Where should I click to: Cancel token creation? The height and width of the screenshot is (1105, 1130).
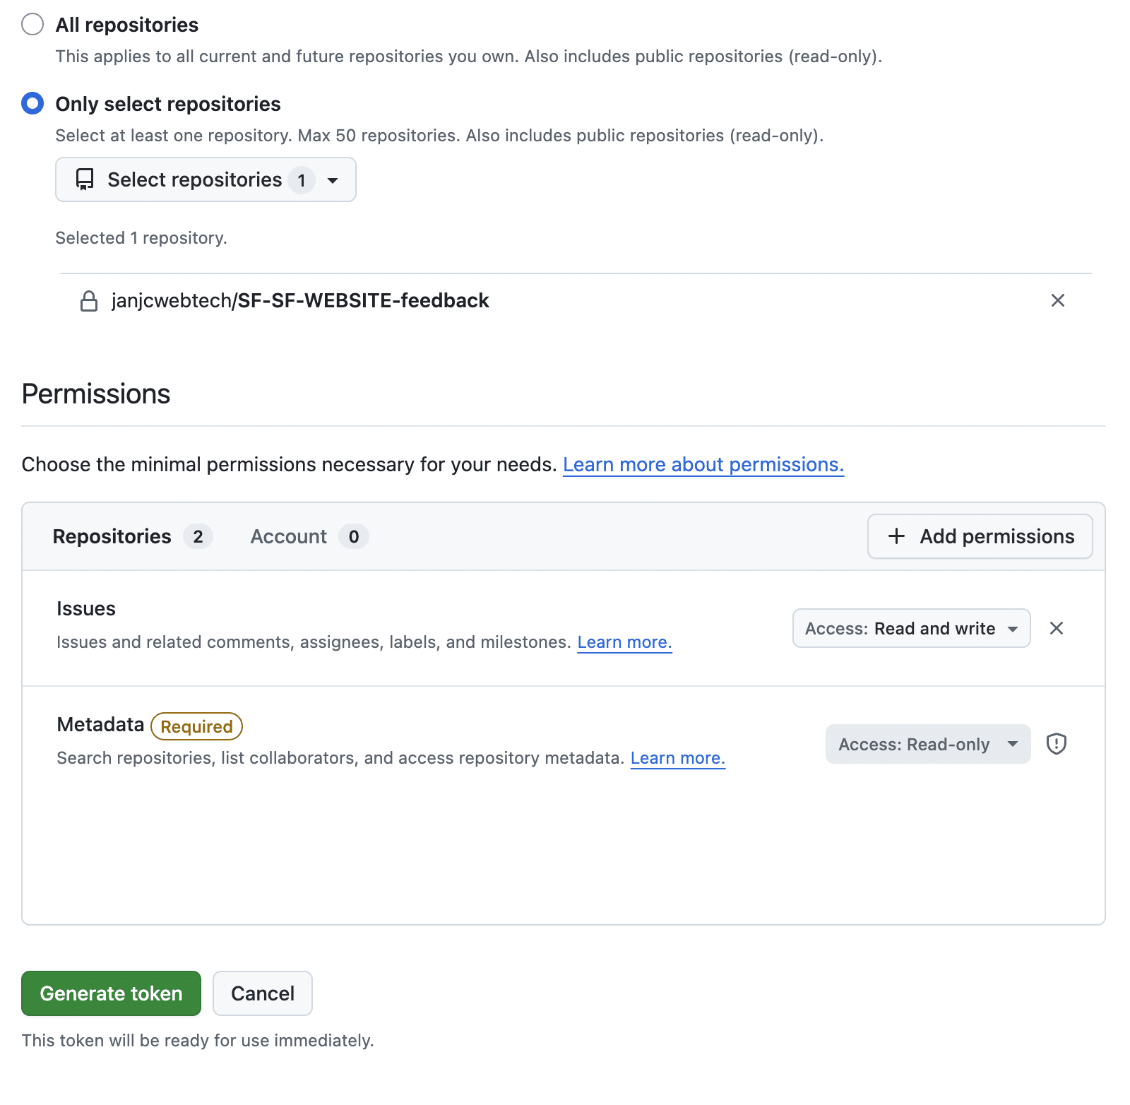263,993
